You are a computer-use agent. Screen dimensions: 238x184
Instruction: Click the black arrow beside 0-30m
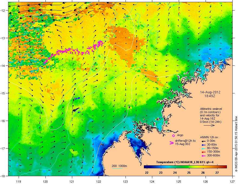click(203, 141)
